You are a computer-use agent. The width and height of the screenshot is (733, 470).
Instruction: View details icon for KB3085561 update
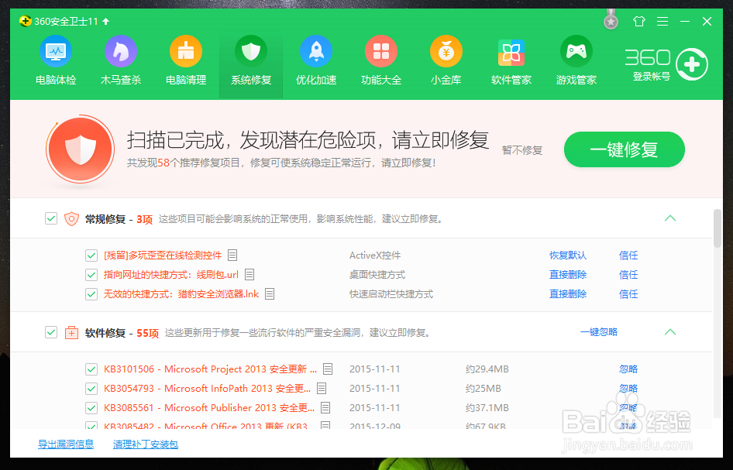325,408
